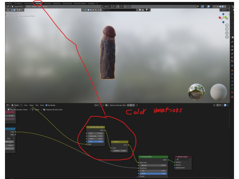Open the viewport View menu
239x179 pixels.
click(28, 6)
